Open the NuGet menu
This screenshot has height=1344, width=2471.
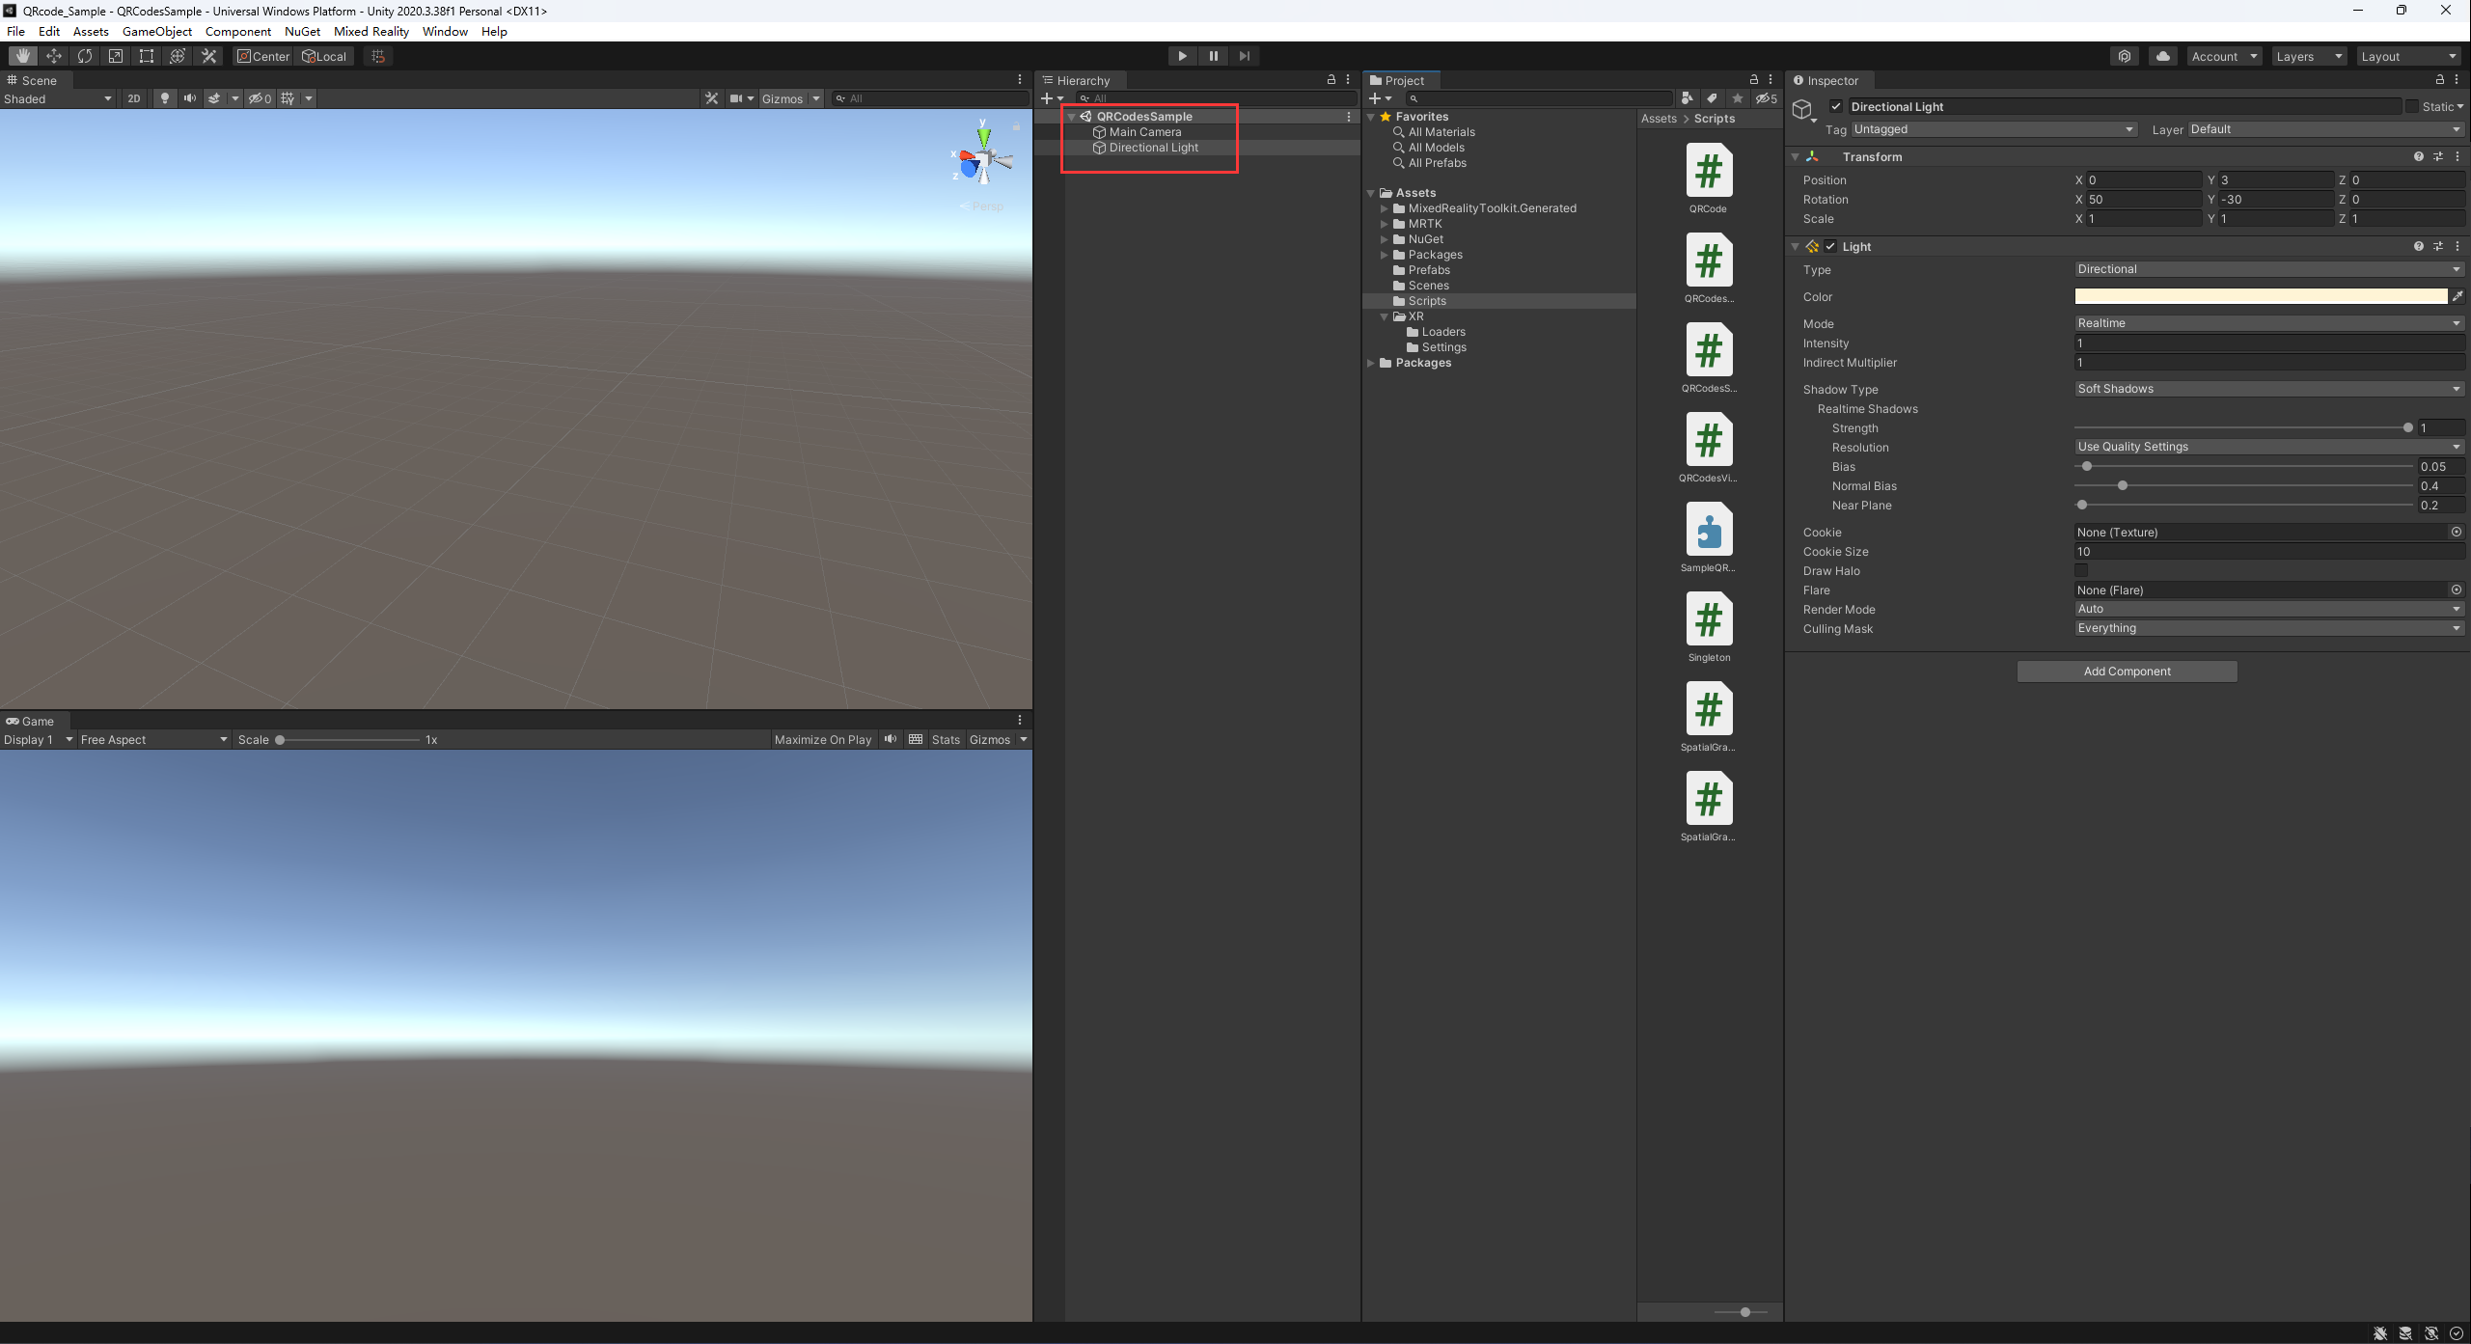click(x=302, y=31)
